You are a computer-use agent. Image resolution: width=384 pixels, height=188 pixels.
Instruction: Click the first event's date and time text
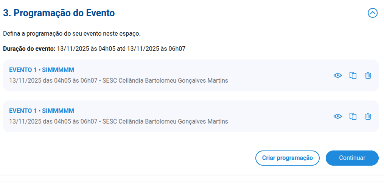click(x=53, y=81)
